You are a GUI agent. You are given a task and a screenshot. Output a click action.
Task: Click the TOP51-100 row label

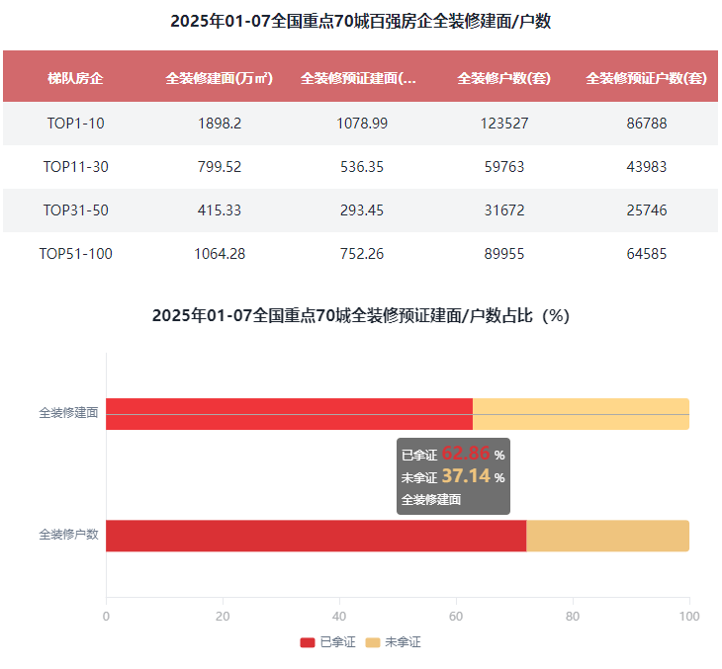pos(75,254)
